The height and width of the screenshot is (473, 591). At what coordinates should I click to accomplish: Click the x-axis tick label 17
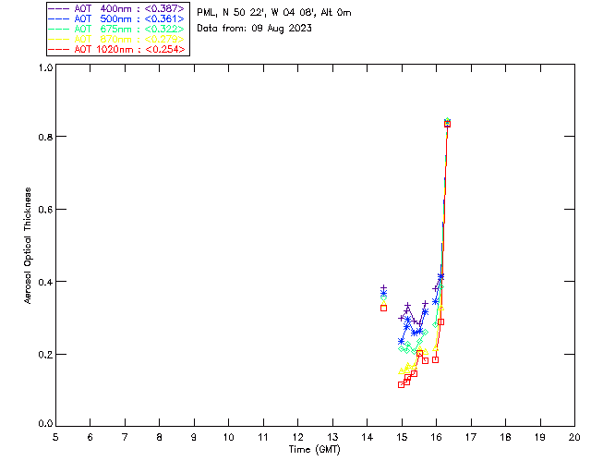click(471, 437)
